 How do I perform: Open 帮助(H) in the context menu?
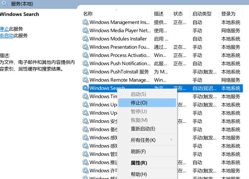[139, 174]
